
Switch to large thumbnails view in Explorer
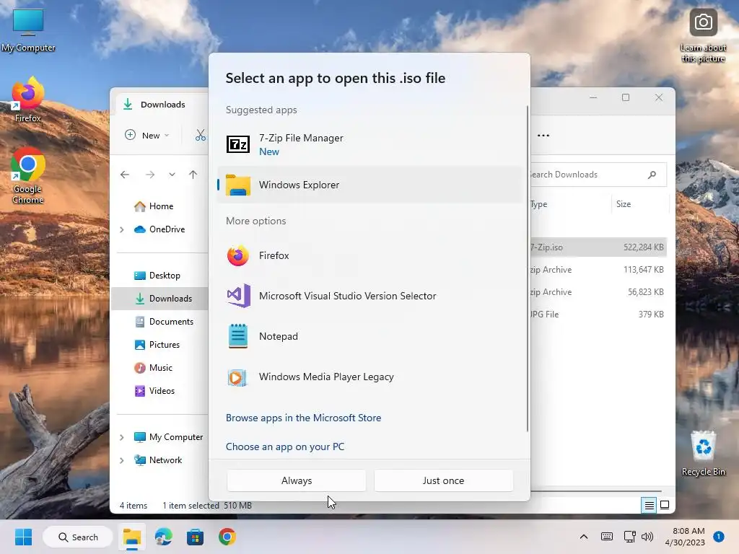coord(665,506)
